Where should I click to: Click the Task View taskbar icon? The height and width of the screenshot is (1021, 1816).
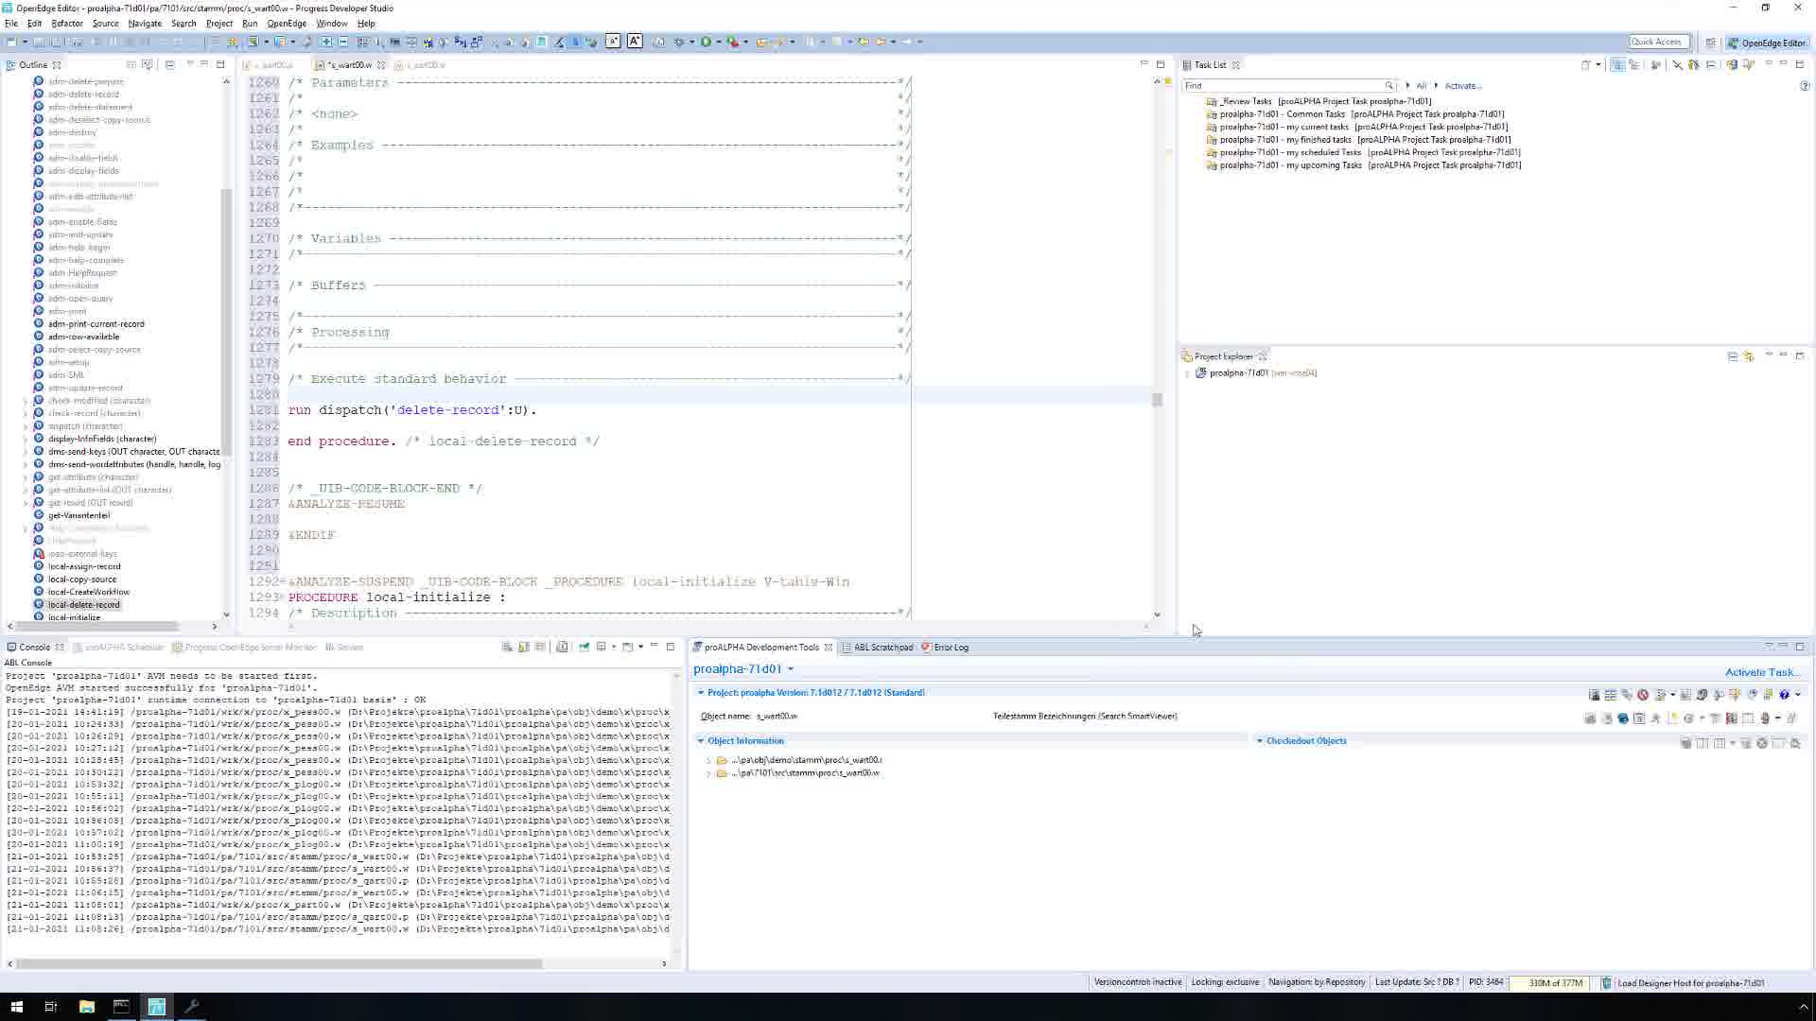coord(51,1007)
